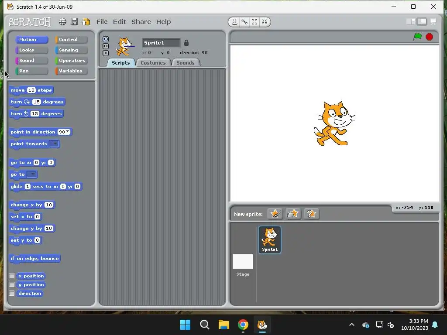
Task: Open File Explorer from taskbar
Action: click(x=224, y=325)
